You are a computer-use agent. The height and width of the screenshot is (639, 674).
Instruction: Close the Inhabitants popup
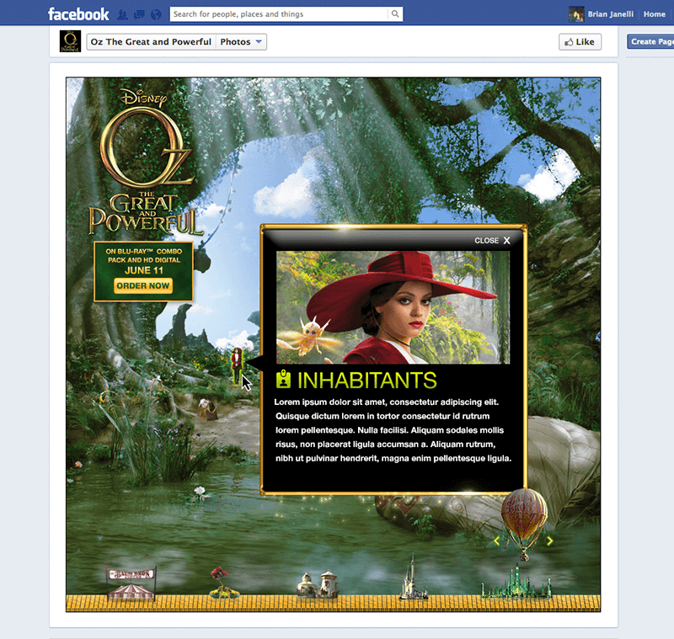click(493, 241)
